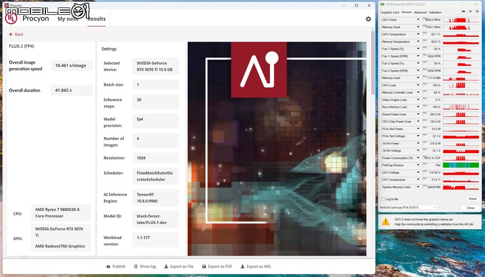This screenshot has height=277, width=485.
Task: Maximize the Procyon window
Action: tap(356, 6)
